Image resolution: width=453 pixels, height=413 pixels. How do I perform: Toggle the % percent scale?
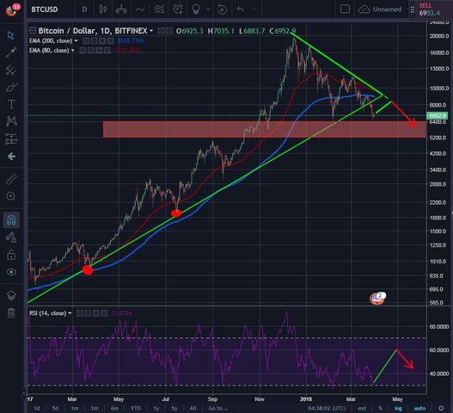pyautogui.click(x=381, y=409)
